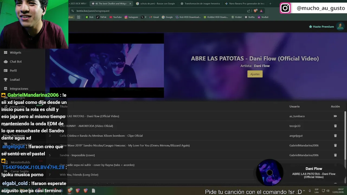The width and height of the screenshot is (347, 195).
Task: Play the ABRE LAS PATOTAS video thumbnail
Action: coord(107,65)
